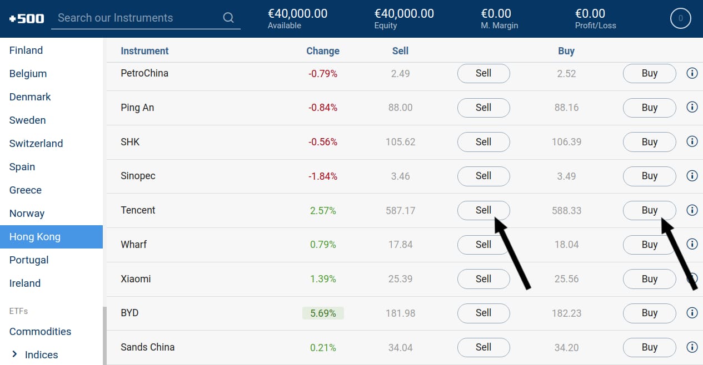Image resolution: width=703 pixels, height=365 pixels.
Task: Show details via Ping An info icon
Action: 692,108
